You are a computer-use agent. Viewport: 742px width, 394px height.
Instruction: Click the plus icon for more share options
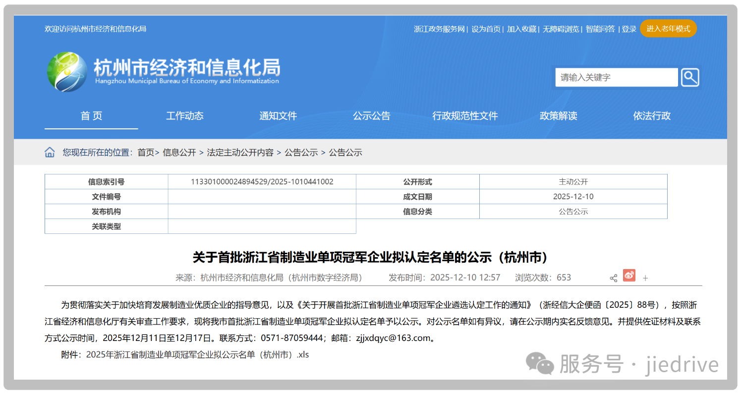coord(645,278)
